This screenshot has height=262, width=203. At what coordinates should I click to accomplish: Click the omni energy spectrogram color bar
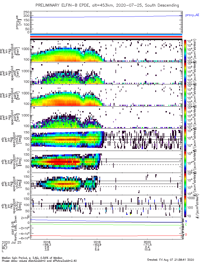pos(185,51)
